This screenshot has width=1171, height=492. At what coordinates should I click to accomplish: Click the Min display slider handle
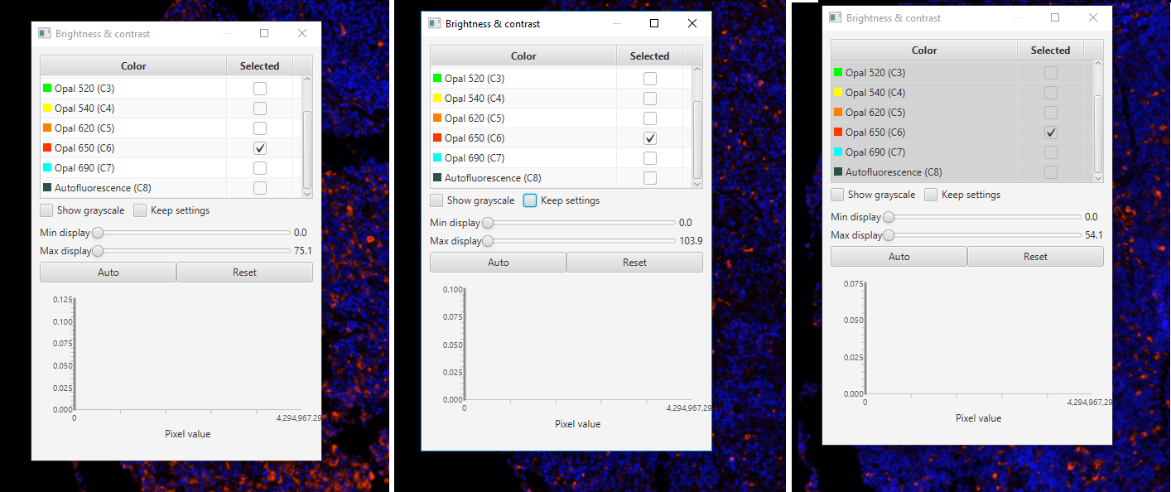(x=98, y=233)
